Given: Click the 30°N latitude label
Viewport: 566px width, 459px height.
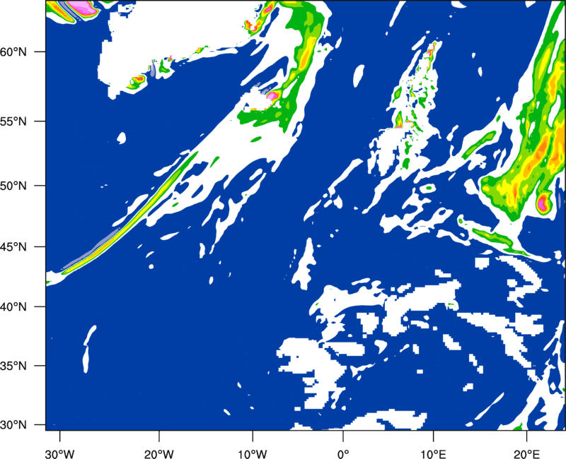Looking at the screenshot, I should [x=13, y=425].
